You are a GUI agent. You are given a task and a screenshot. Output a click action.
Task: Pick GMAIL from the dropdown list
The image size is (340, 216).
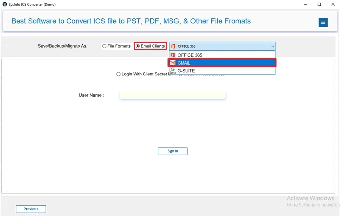click(x=222, y=63)
